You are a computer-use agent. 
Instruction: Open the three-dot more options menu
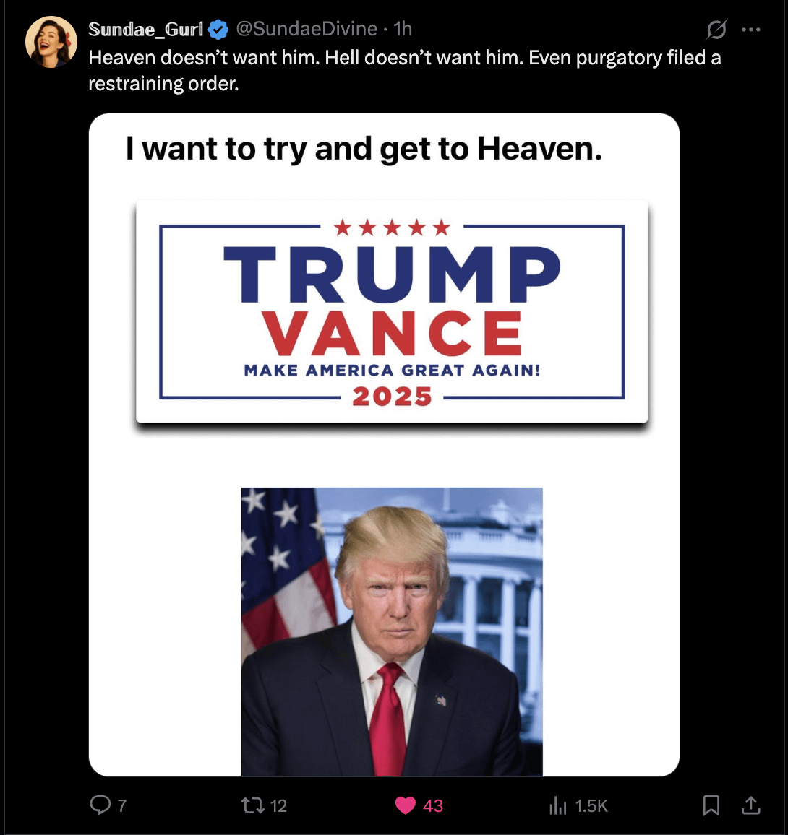point(750,30)
